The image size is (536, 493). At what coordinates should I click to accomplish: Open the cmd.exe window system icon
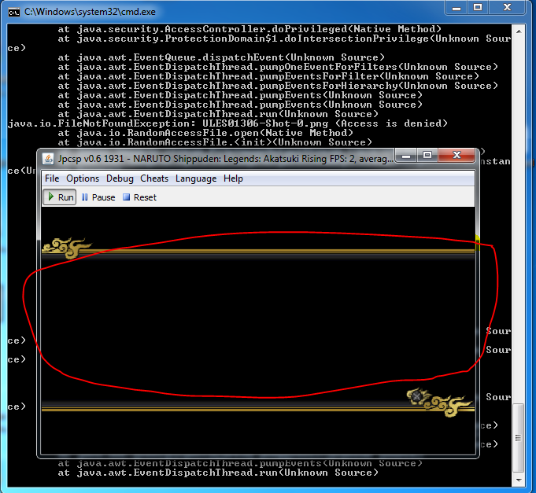coord(13,11)
